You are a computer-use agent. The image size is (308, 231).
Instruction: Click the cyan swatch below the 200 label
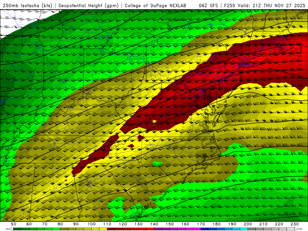coord(244,229)
